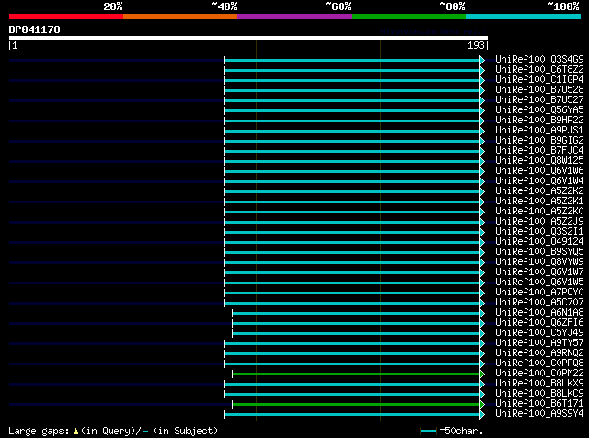The image size is (589, 438).
Task: Select the UniRef100_A9S9Y4 label
Action: coord(539,414)
